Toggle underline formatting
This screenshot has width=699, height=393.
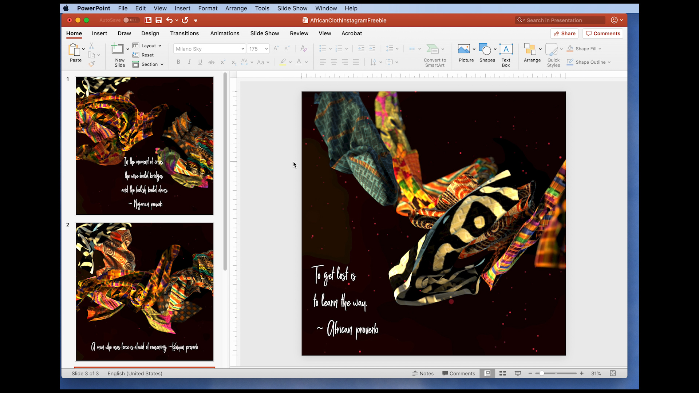coord(200,62)
